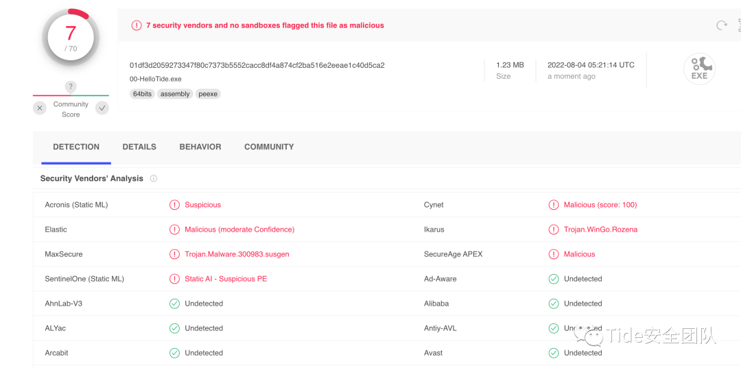Click the community score question mark icon
Image resolution: width=741 pixels, height=368 pixels.
click(x=71, y=87)
